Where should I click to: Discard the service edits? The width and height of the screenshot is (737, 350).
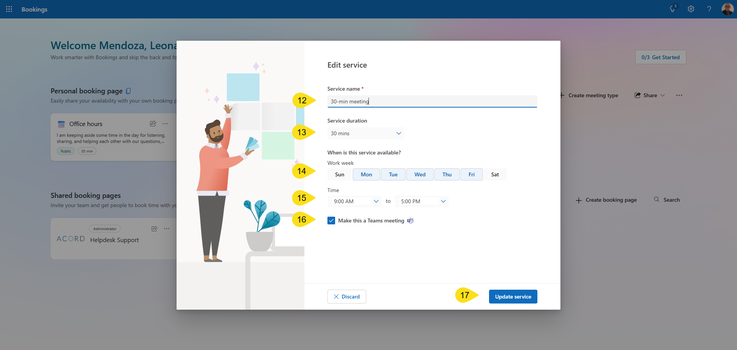(x=347, y=297)
